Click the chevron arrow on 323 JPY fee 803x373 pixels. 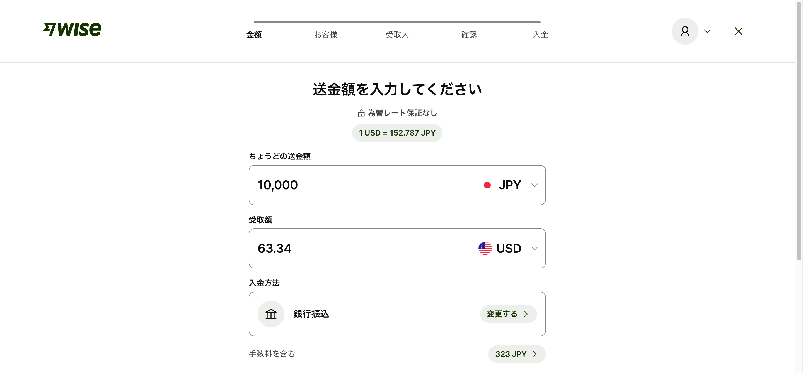click(535, 354)
